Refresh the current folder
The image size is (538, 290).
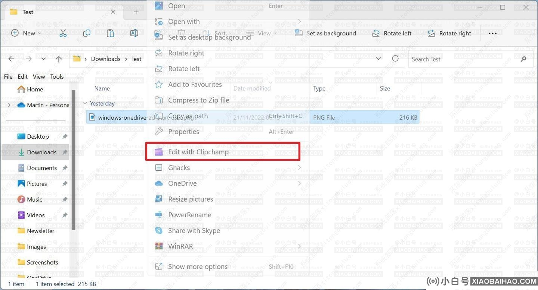pyautogui.click(x=395, y=59)
